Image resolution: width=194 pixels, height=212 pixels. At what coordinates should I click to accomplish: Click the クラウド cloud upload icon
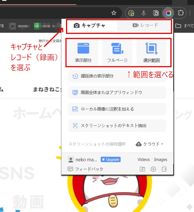click(139, 144)
